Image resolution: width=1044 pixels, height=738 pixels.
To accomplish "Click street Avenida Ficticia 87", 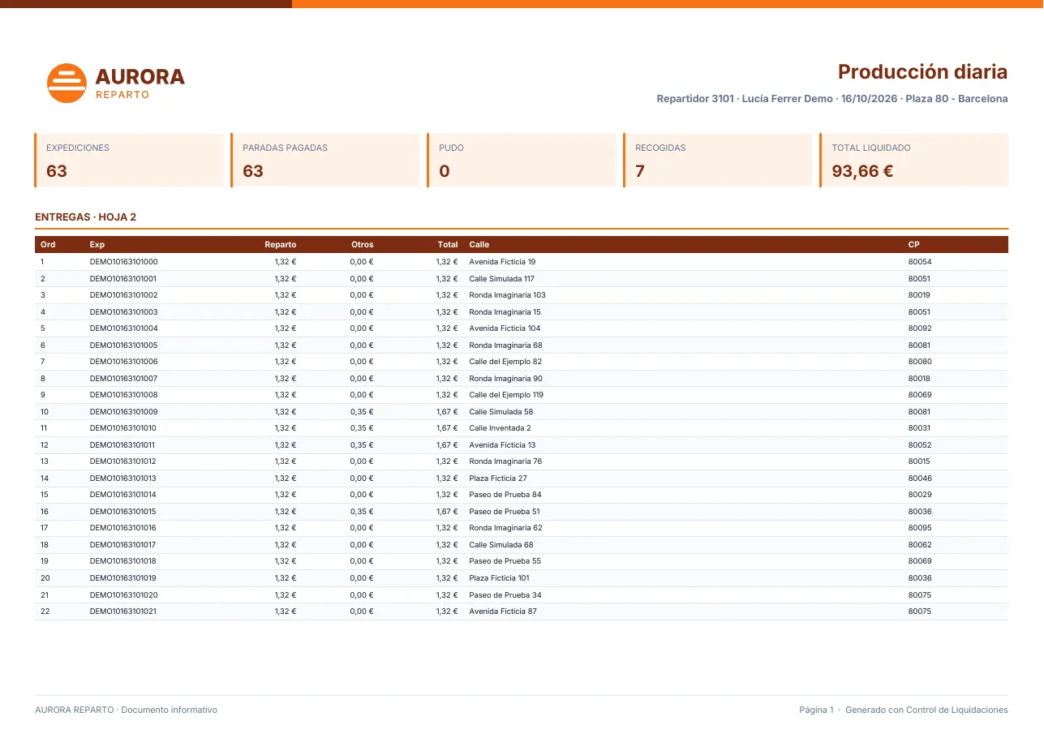I will point(503,611).
